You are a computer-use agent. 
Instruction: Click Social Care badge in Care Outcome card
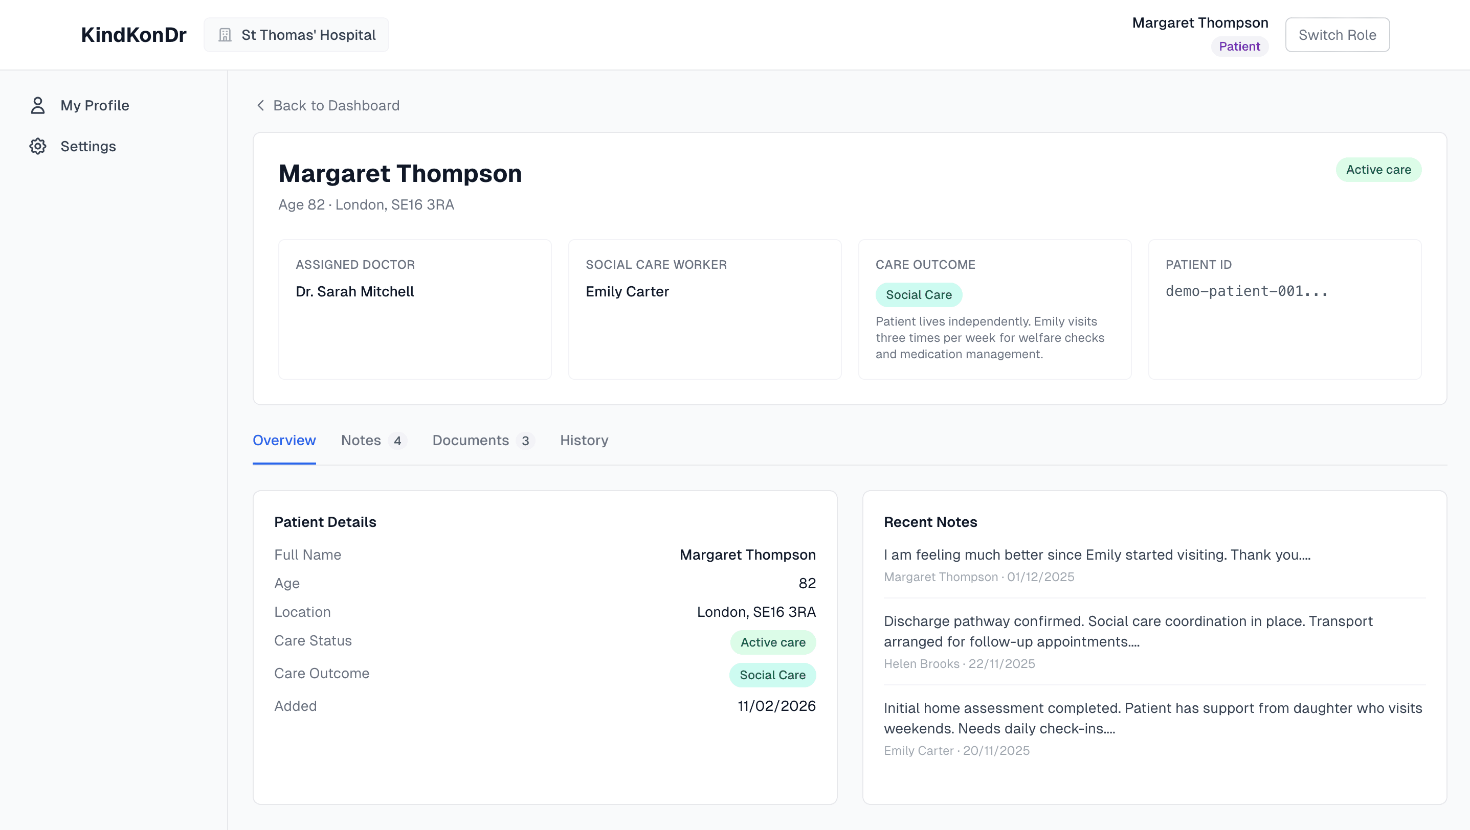(918, 295)
